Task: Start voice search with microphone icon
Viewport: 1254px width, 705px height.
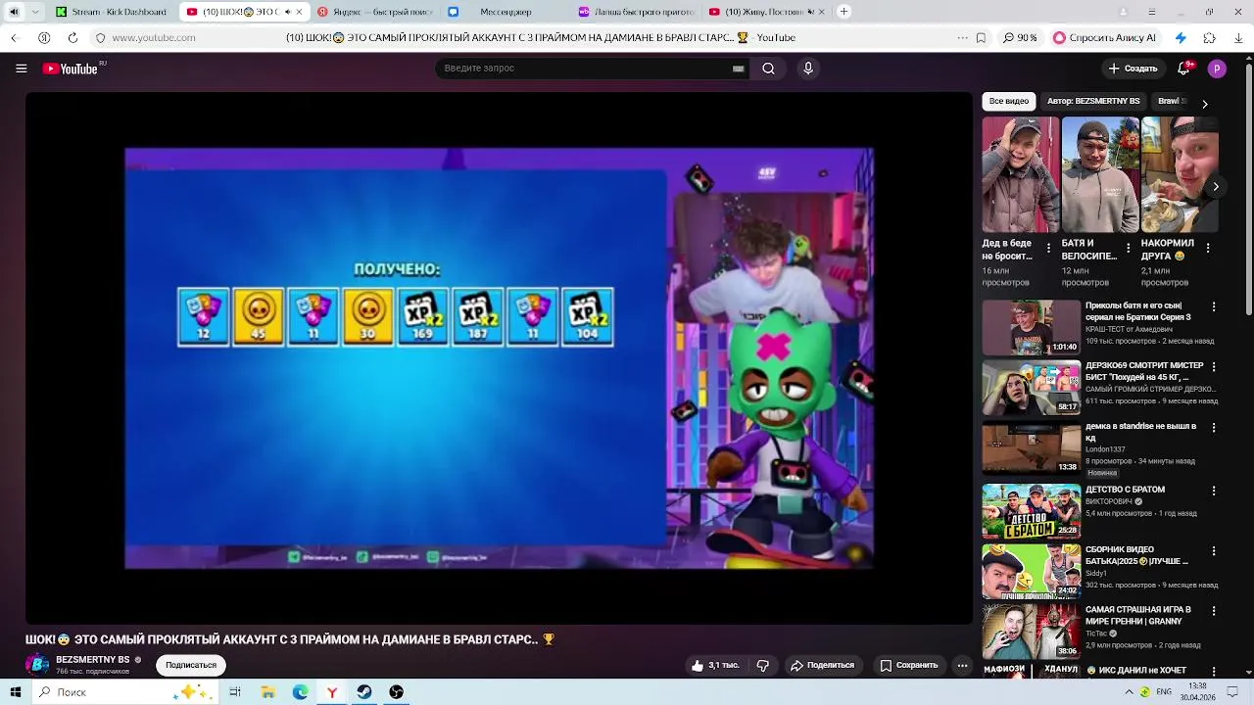Action: point(808,69)
